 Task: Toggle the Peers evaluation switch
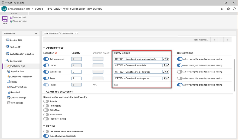pyautogui.click(x=46, y=78)
